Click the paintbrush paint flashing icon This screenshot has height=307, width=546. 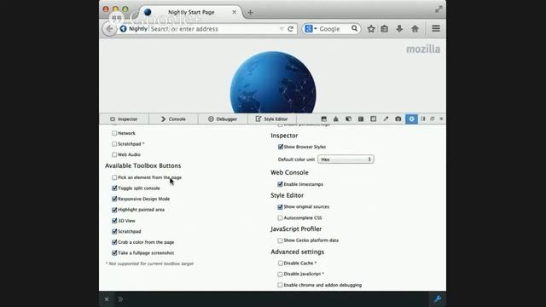(x=336, y=119)
